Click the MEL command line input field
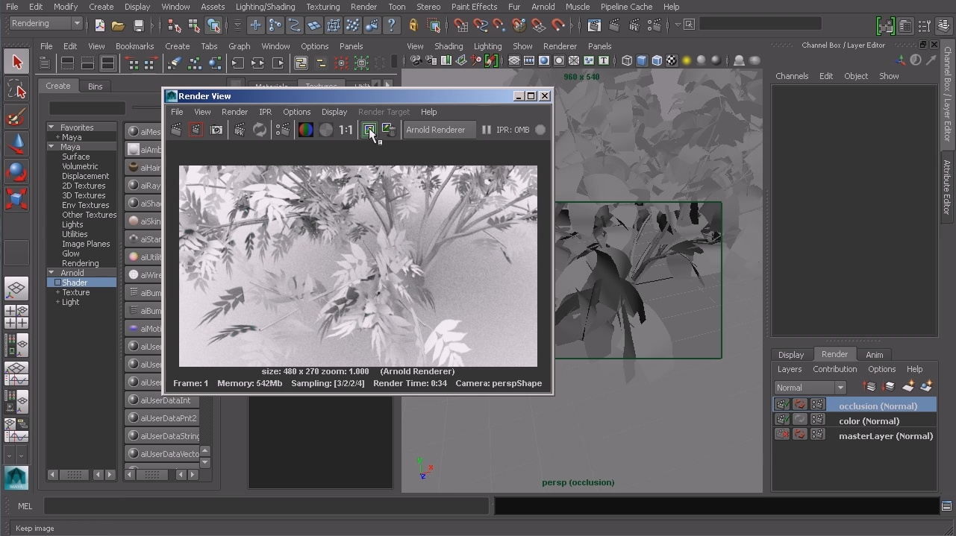956x536 pixels. tap(266, 506)
